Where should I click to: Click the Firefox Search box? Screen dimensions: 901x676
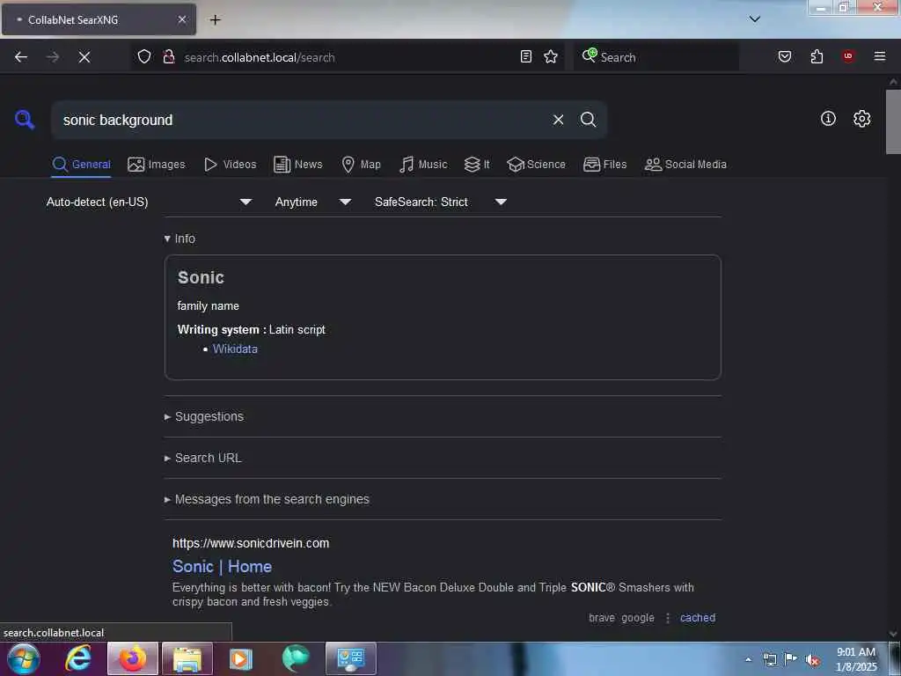656,57
